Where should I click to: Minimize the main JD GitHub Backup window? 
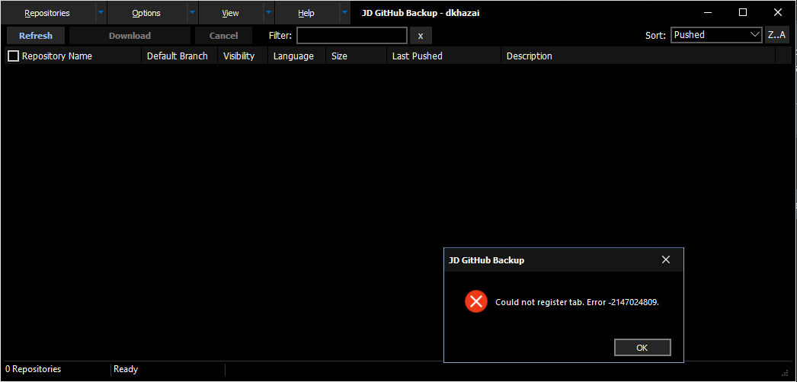708,13
